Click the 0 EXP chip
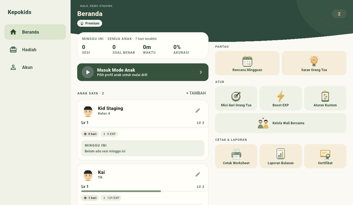The height and width of the screenshot is (205, 353). point(109,134)
